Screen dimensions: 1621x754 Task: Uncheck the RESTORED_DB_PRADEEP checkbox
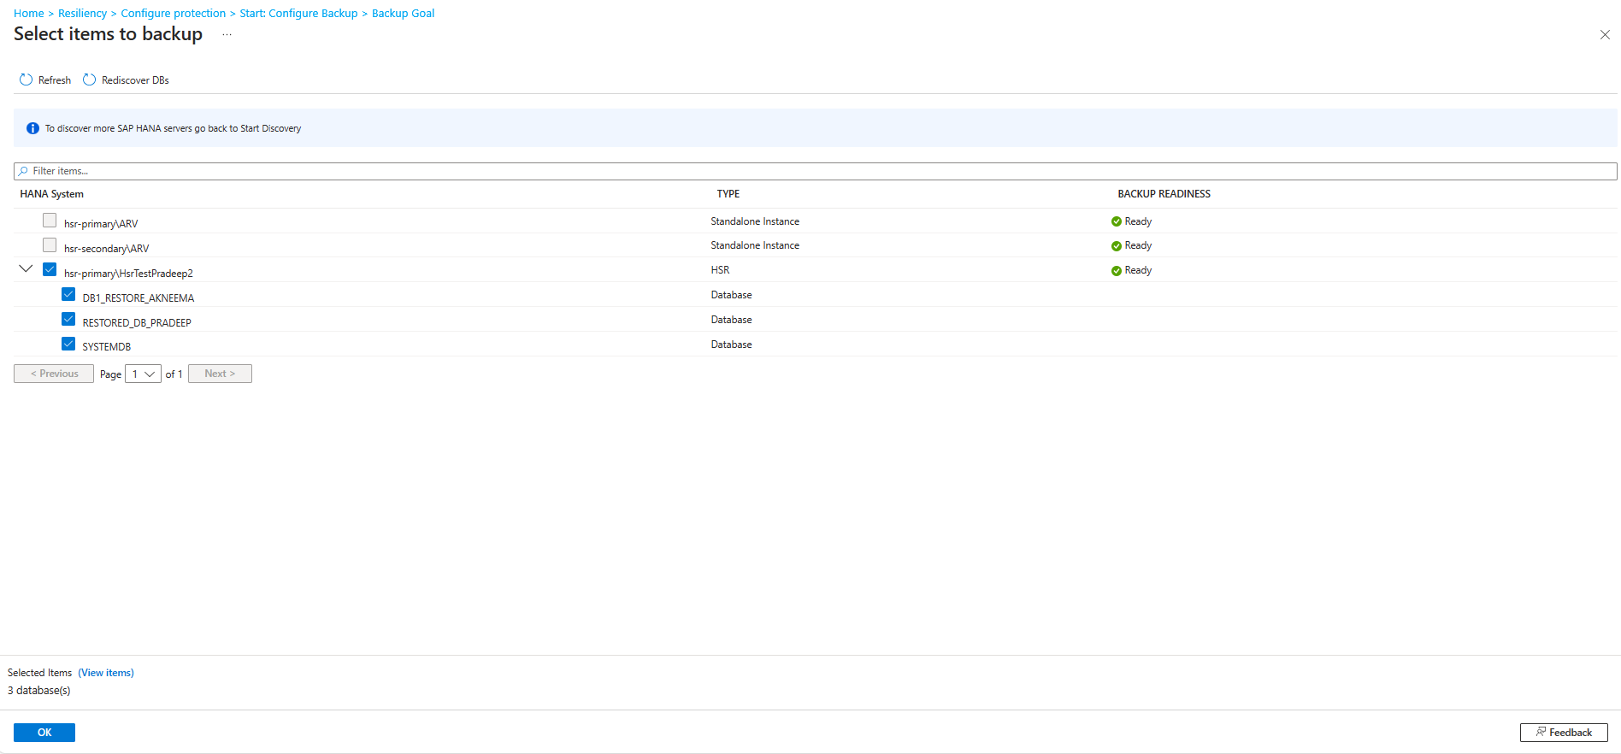point(68,319)
